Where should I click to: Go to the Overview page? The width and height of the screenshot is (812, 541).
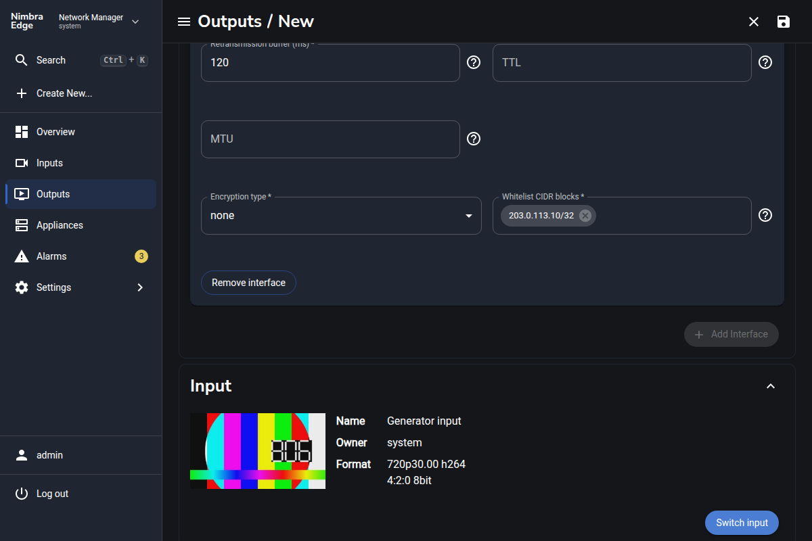[81, 132]
